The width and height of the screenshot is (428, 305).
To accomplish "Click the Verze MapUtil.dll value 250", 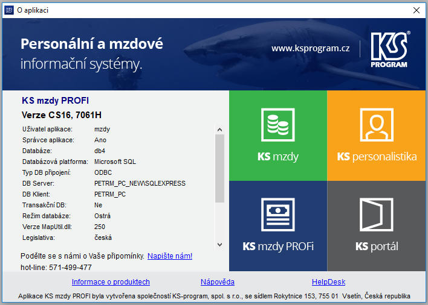I will [100, 227].
